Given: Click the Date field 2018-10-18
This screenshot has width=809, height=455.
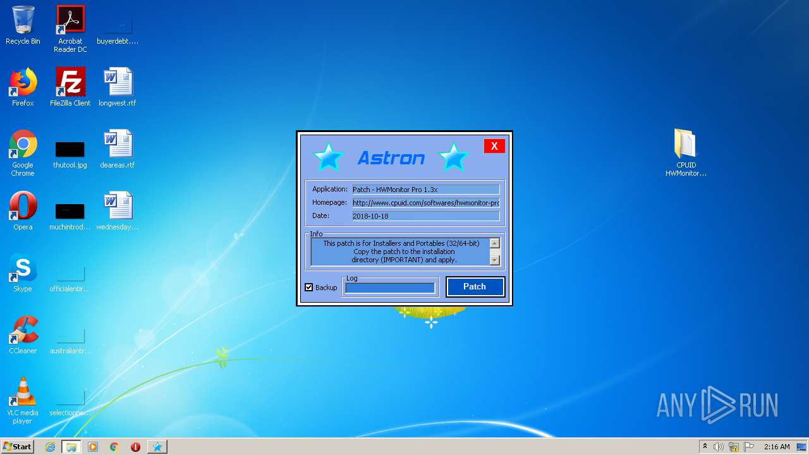Looking at the screenshot, I should [426, 216].
